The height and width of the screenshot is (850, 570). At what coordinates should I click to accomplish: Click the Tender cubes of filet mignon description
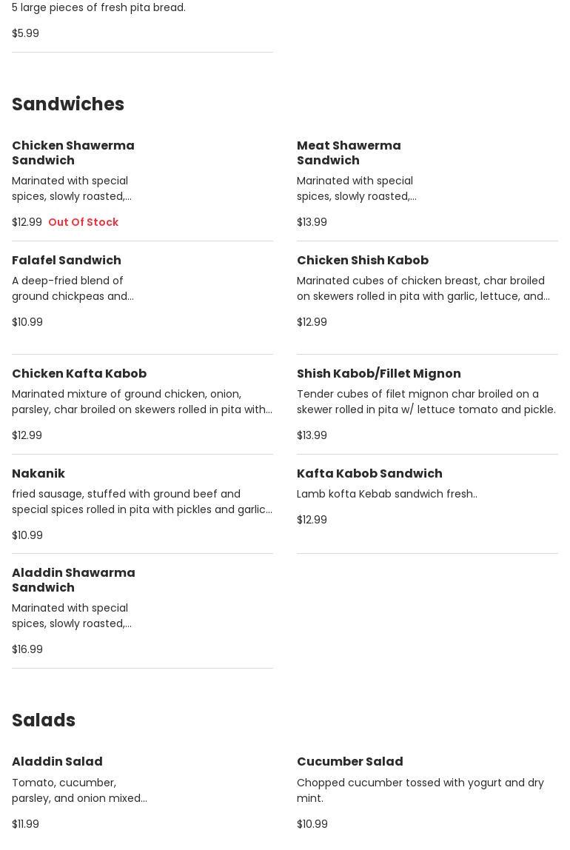pyautogui.click(x=426, y=402)
